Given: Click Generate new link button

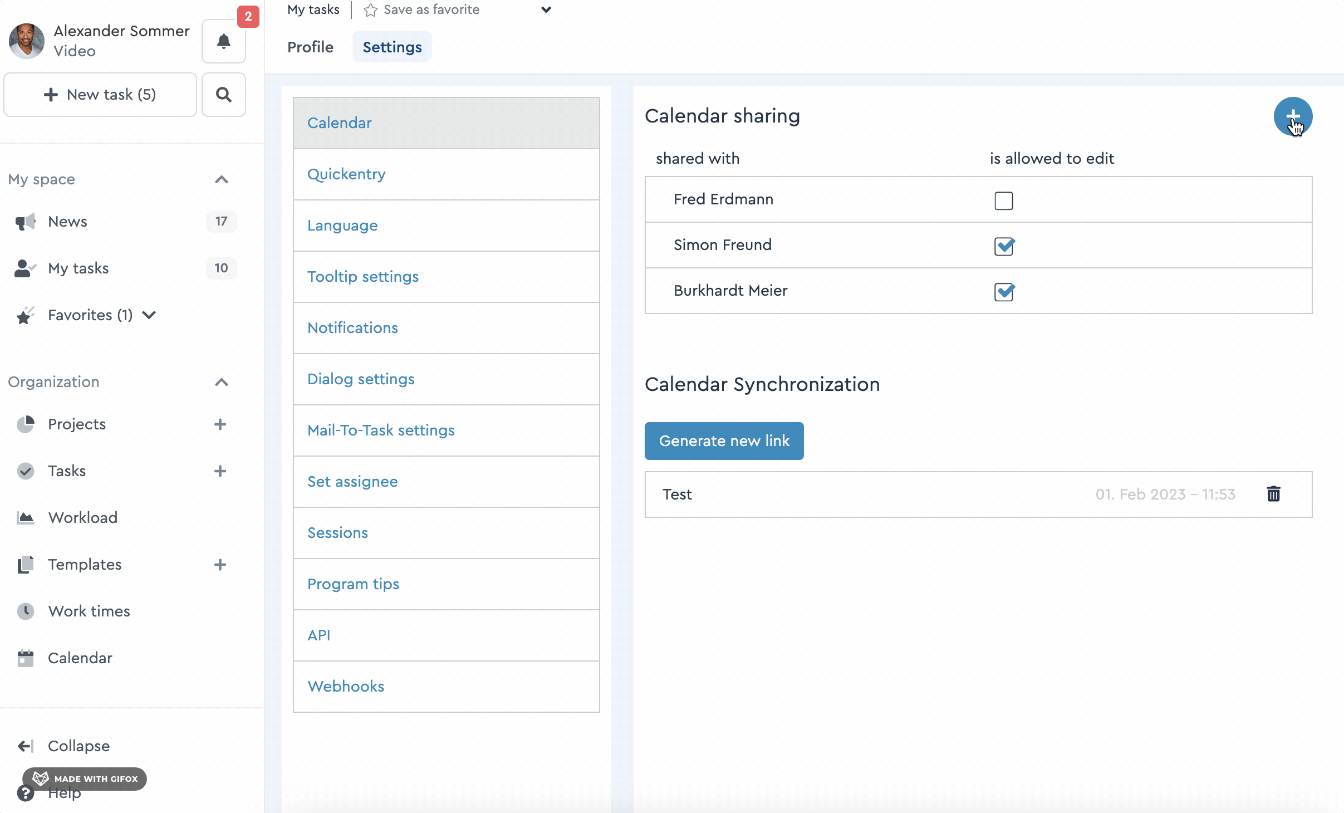Looking at the screenshot, I should coord(724,441).
